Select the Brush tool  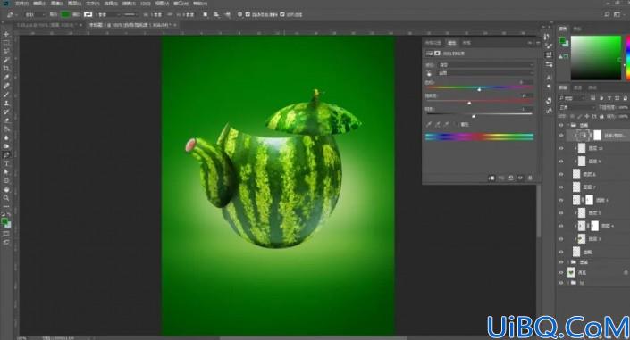pyautogui.click(x=6, y=95)
